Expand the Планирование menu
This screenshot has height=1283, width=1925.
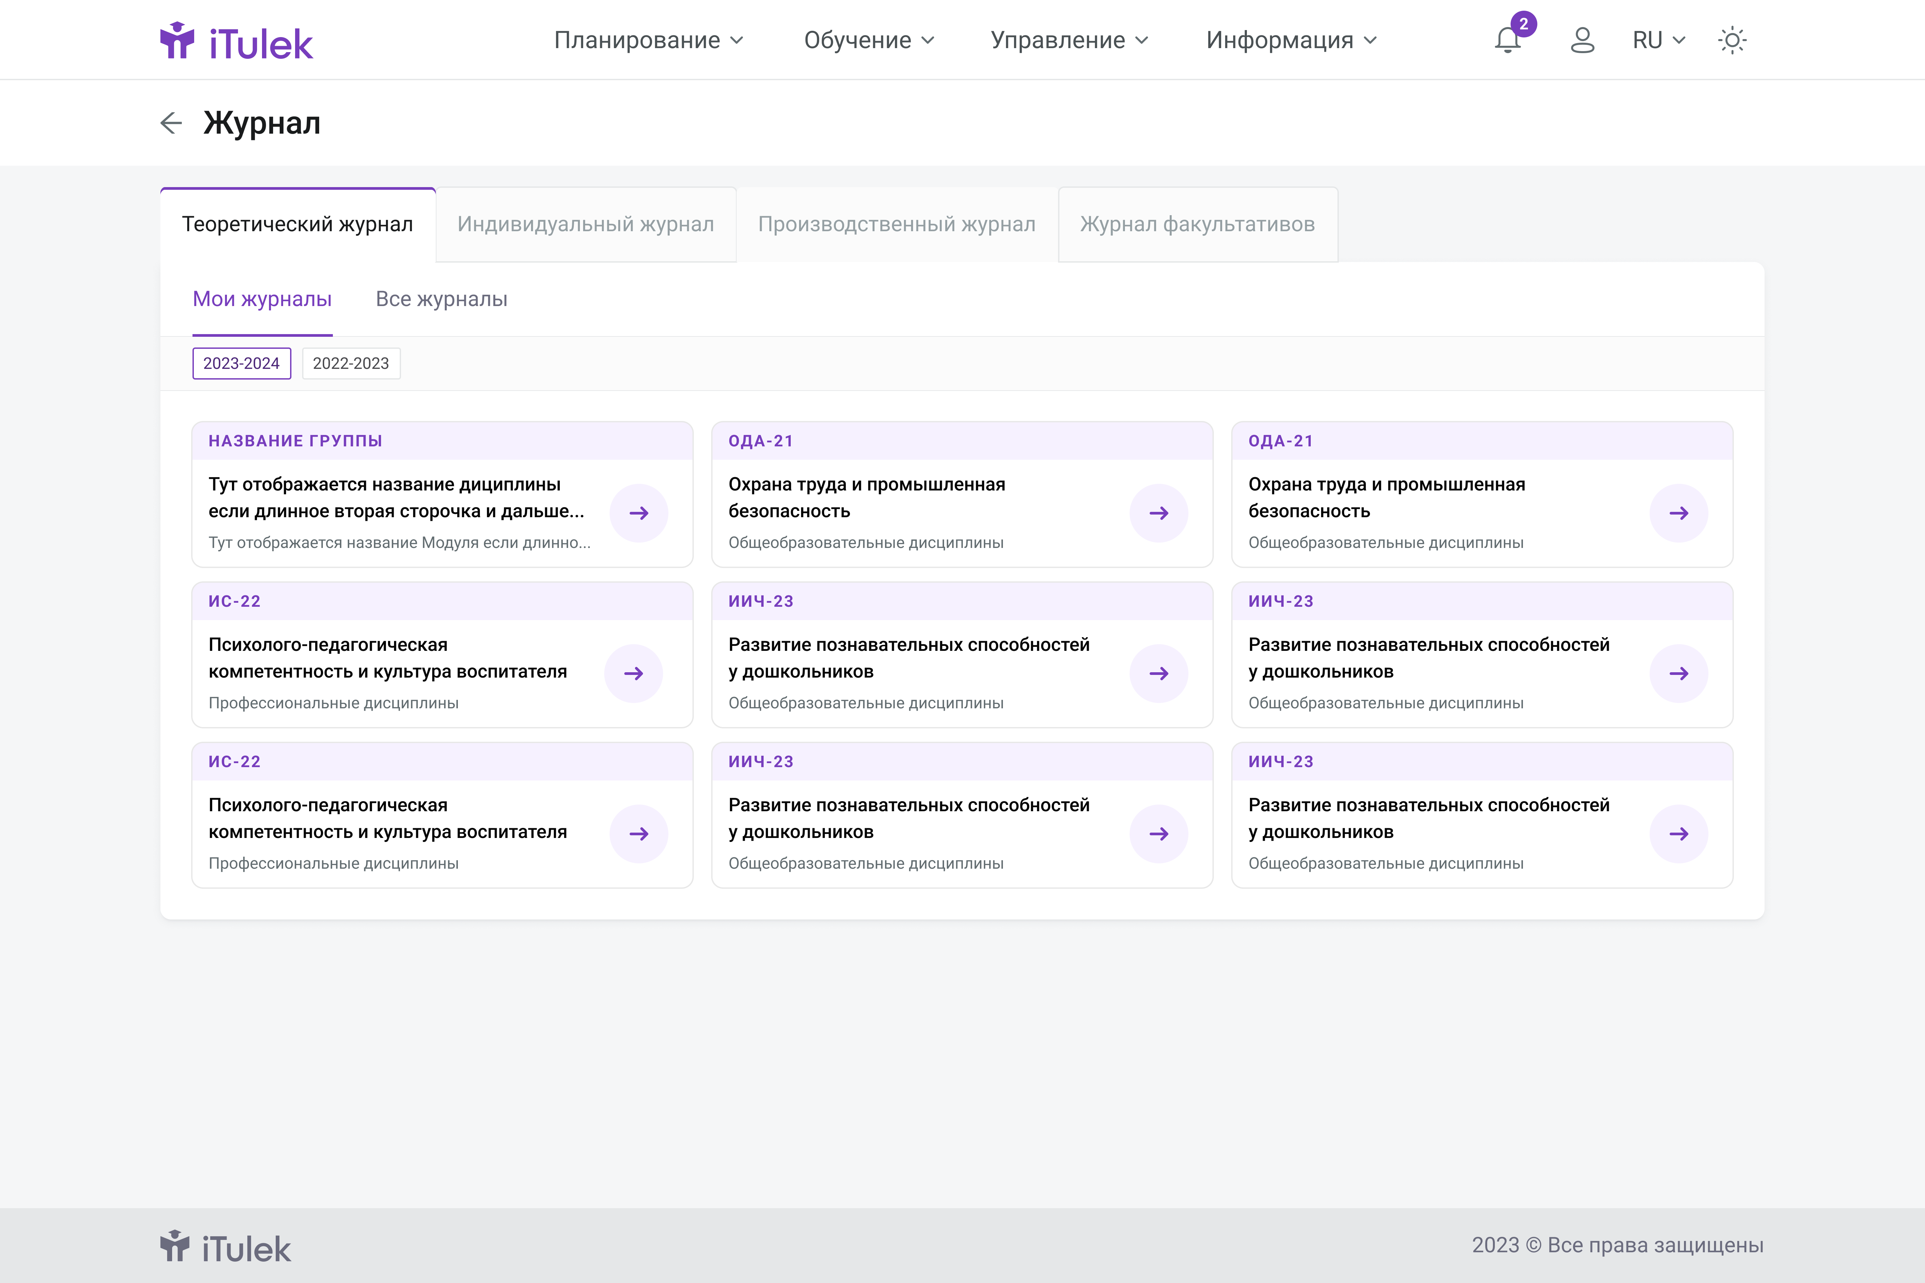click(x=648, y=40)
